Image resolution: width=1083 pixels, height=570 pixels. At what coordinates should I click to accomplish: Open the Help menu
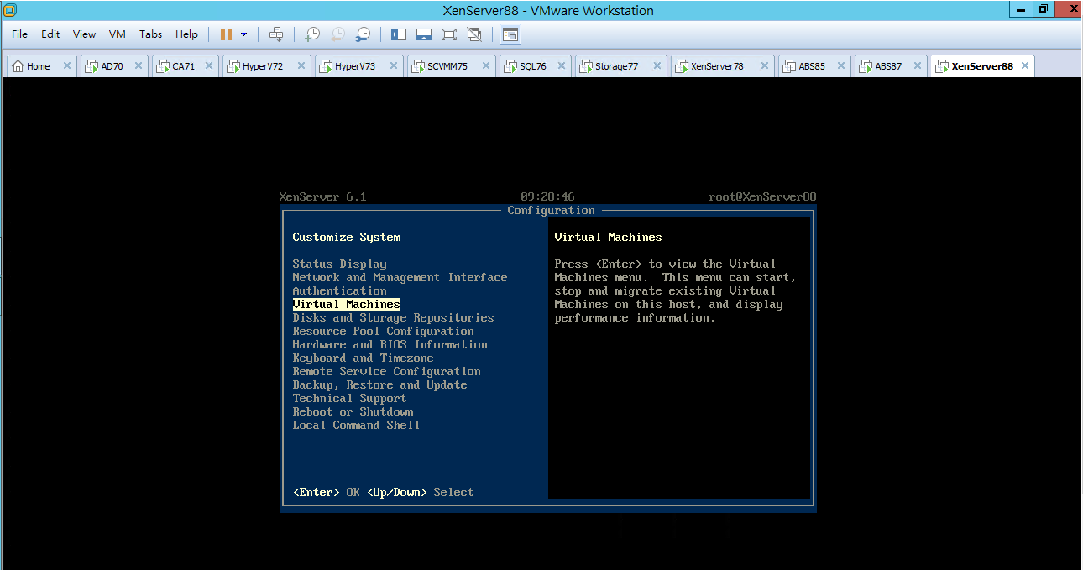click(186, 34)
